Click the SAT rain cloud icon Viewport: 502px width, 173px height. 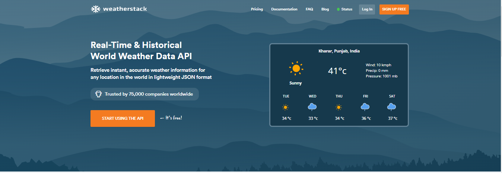(392, 108)
